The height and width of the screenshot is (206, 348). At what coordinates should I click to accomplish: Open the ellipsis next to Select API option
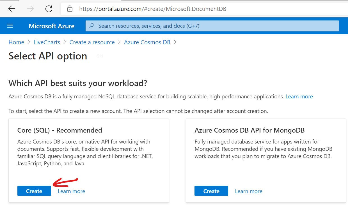(101, 56)
